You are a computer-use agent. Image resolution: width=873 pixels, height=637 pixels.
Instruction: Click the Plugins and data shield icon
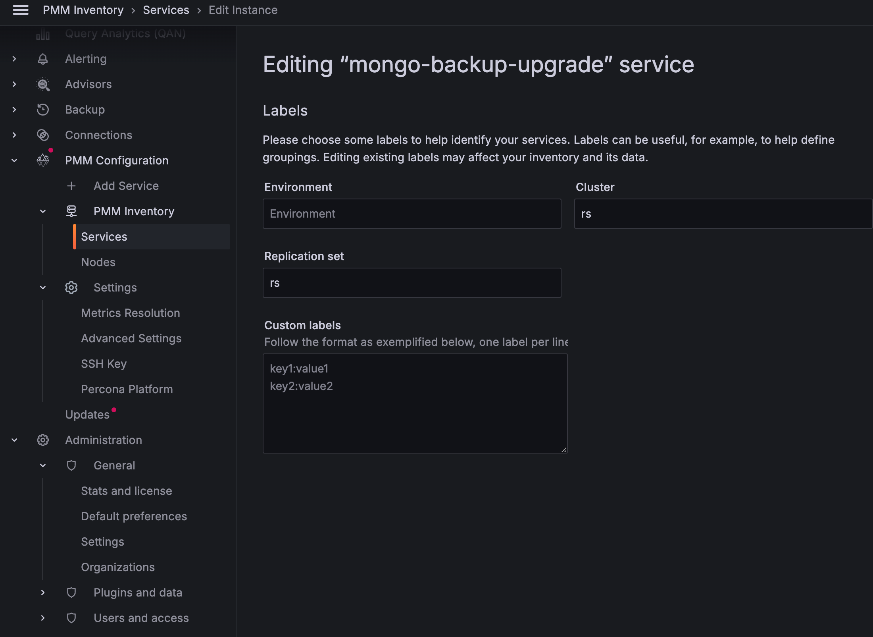click(x=71, y=593)
